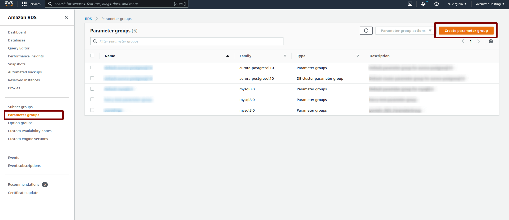Click the Description column header
This screenshot has height=220, width=509.
pyautogui.click(x=379, y=56)
